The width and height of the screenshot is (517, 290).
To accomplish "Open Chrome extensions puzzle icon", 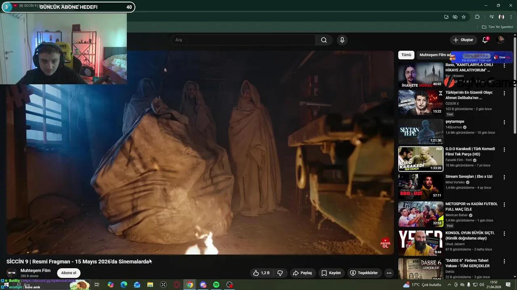I will tap(477, 17).
